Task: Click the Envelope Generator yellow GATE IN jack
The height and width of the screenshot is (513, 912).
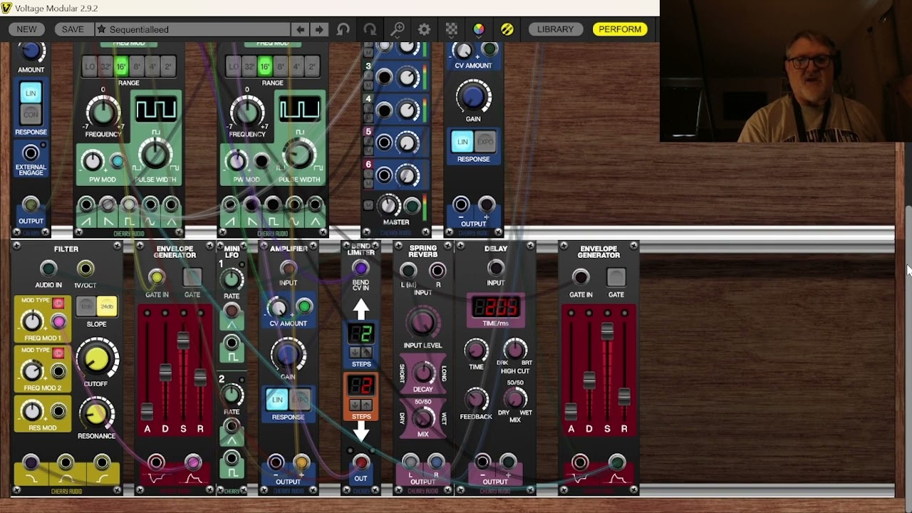Action: tap(156, 277)
